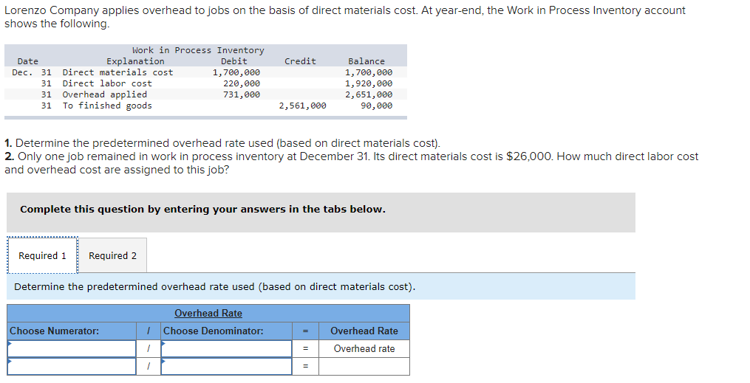Select the 1,700,000 debit value

(x=236, y=72)
